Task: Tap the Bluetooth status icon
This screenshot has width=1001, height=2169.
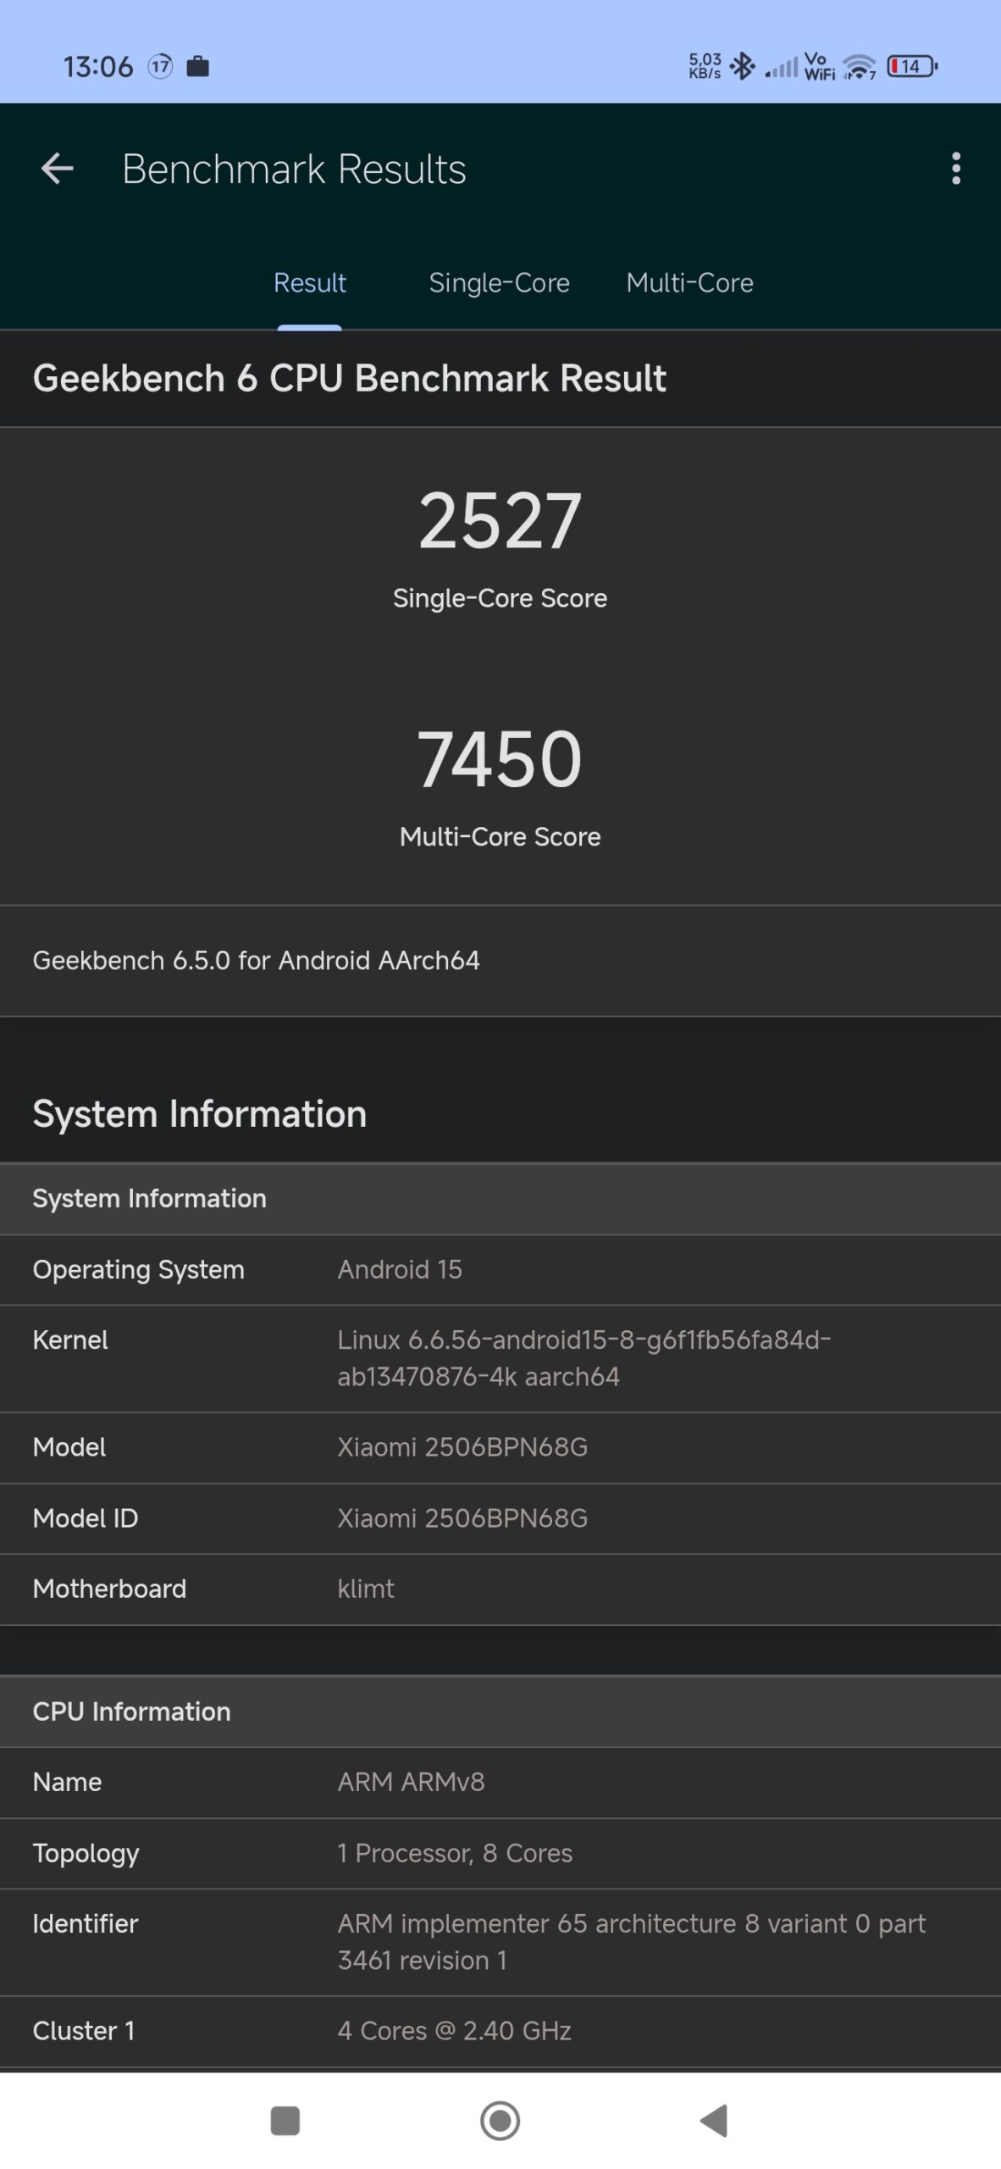Action: [743, 66]
